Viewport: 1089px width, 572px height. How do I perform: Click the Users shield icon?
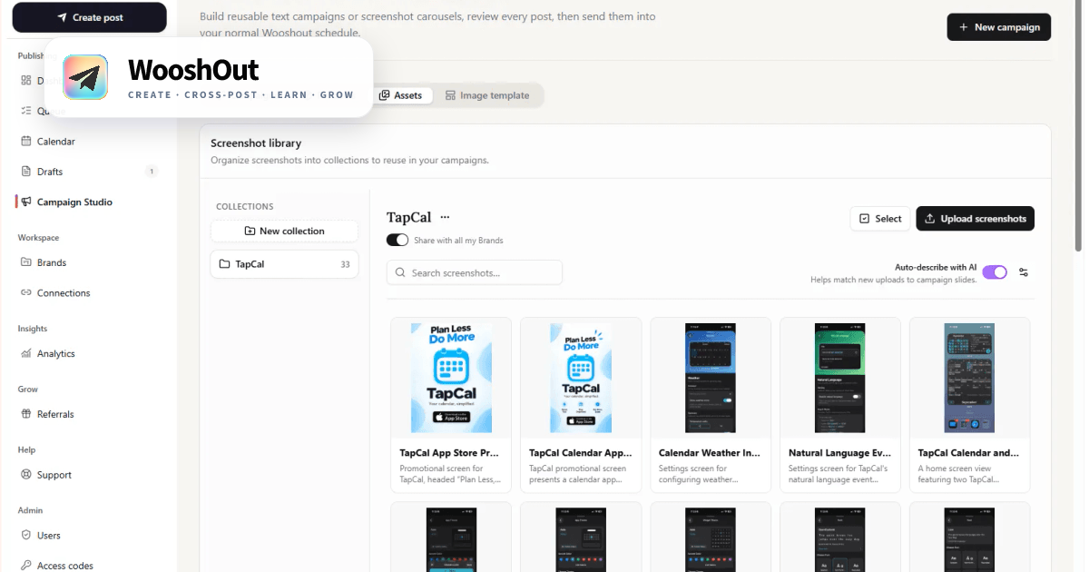click(26, 536)
